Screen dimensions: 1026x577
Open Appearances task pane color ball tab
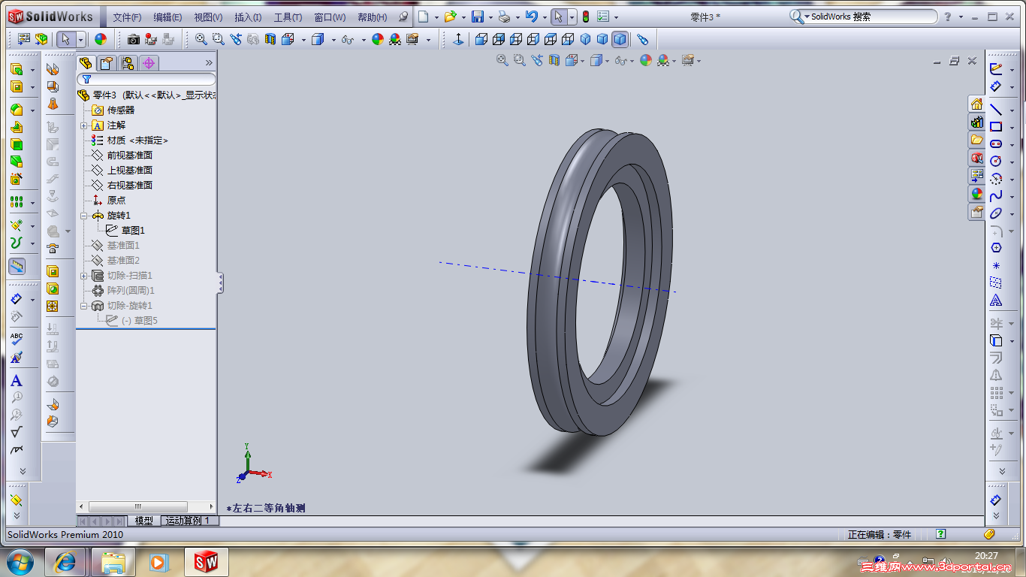[976, 194]
